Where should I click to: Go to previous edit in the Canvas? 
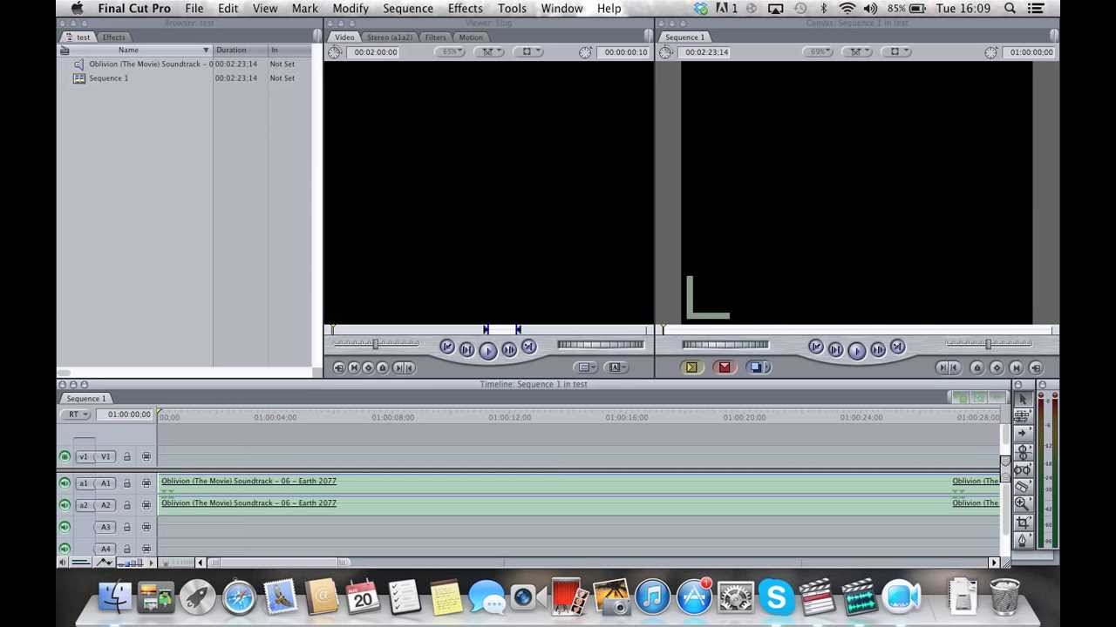tap(815, 348)
